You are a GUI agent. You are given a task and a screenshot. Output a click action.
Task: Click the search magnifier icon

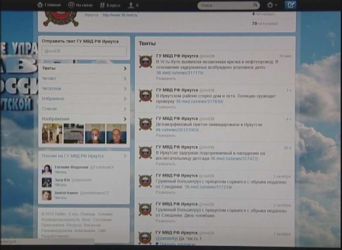pos(255,5)
